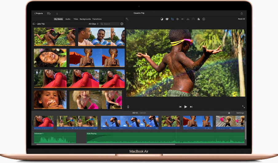Toggle the libraries sidebar visibility

pos(34,24)
